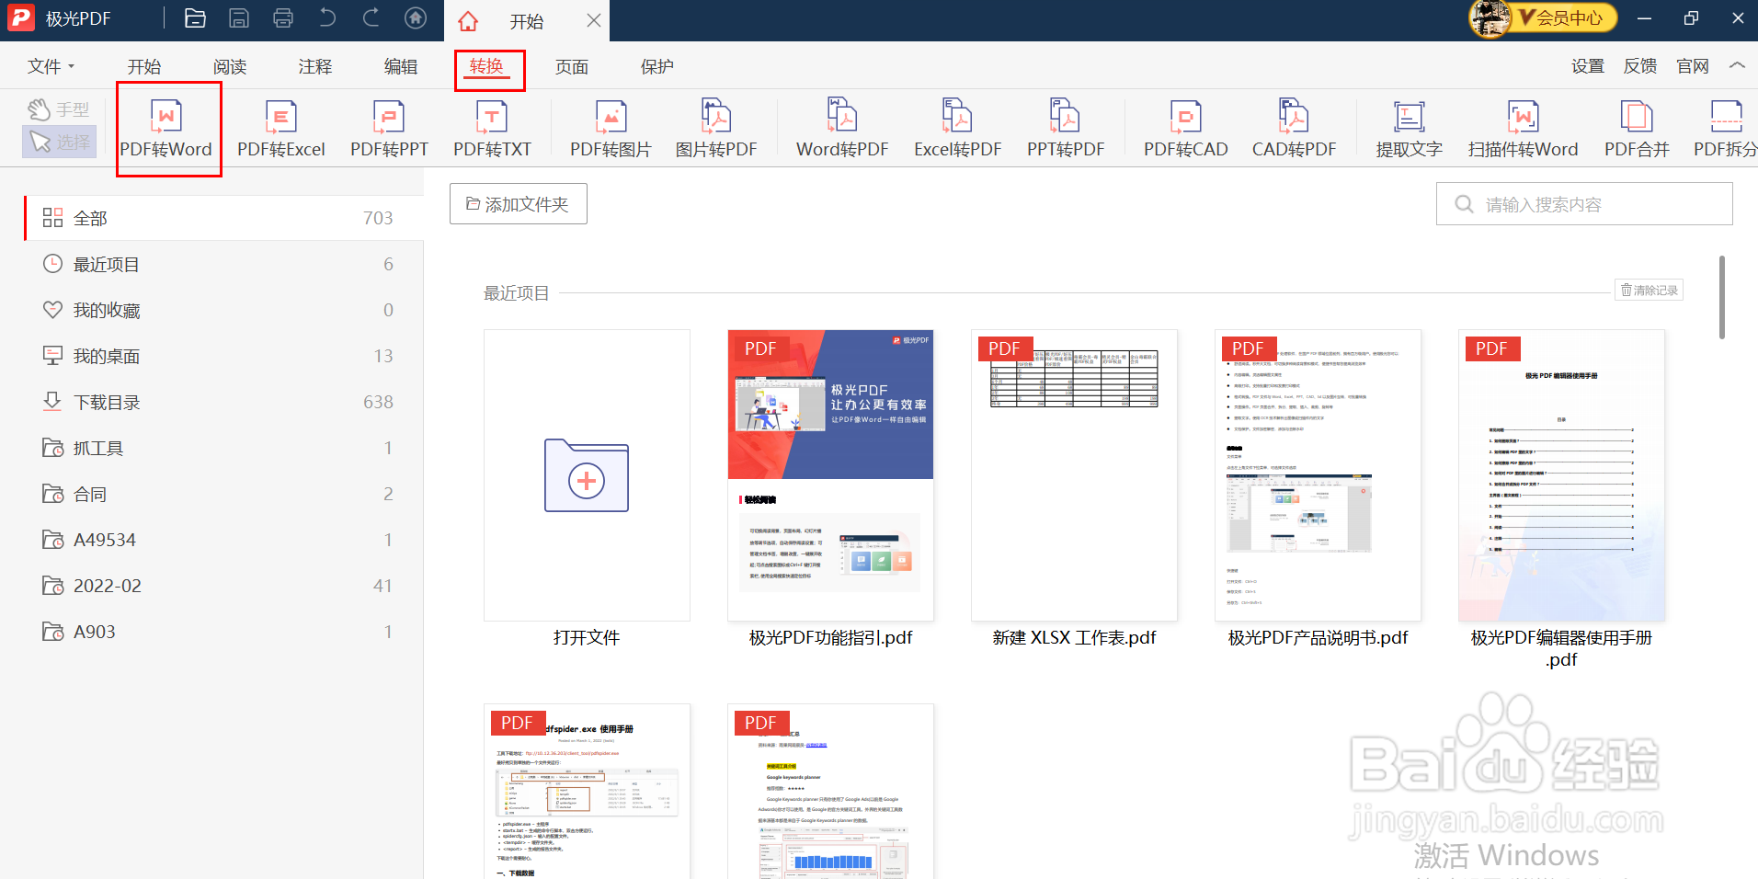Open the PDF转图片 converter
Screen dimensions: 1758x879
click(x=611, y=129)
